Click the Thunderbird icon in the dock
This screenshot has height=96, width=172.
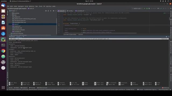[3, 5]
